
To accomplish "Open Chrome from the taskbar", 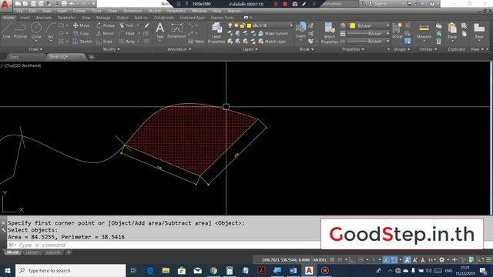I will point(213,270).
